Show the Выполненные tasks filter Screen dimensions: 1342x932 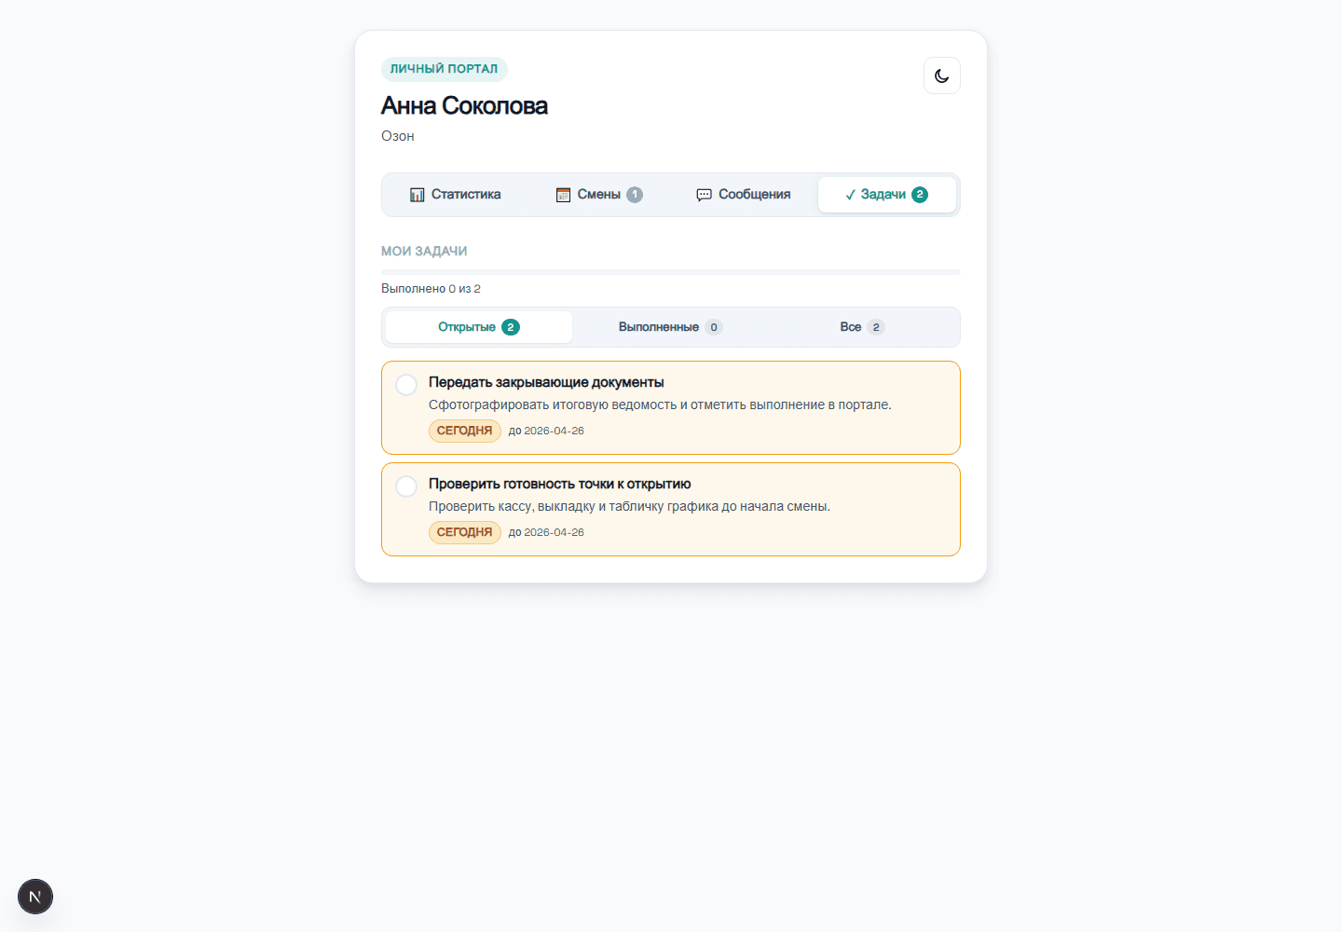coord(670,327)
